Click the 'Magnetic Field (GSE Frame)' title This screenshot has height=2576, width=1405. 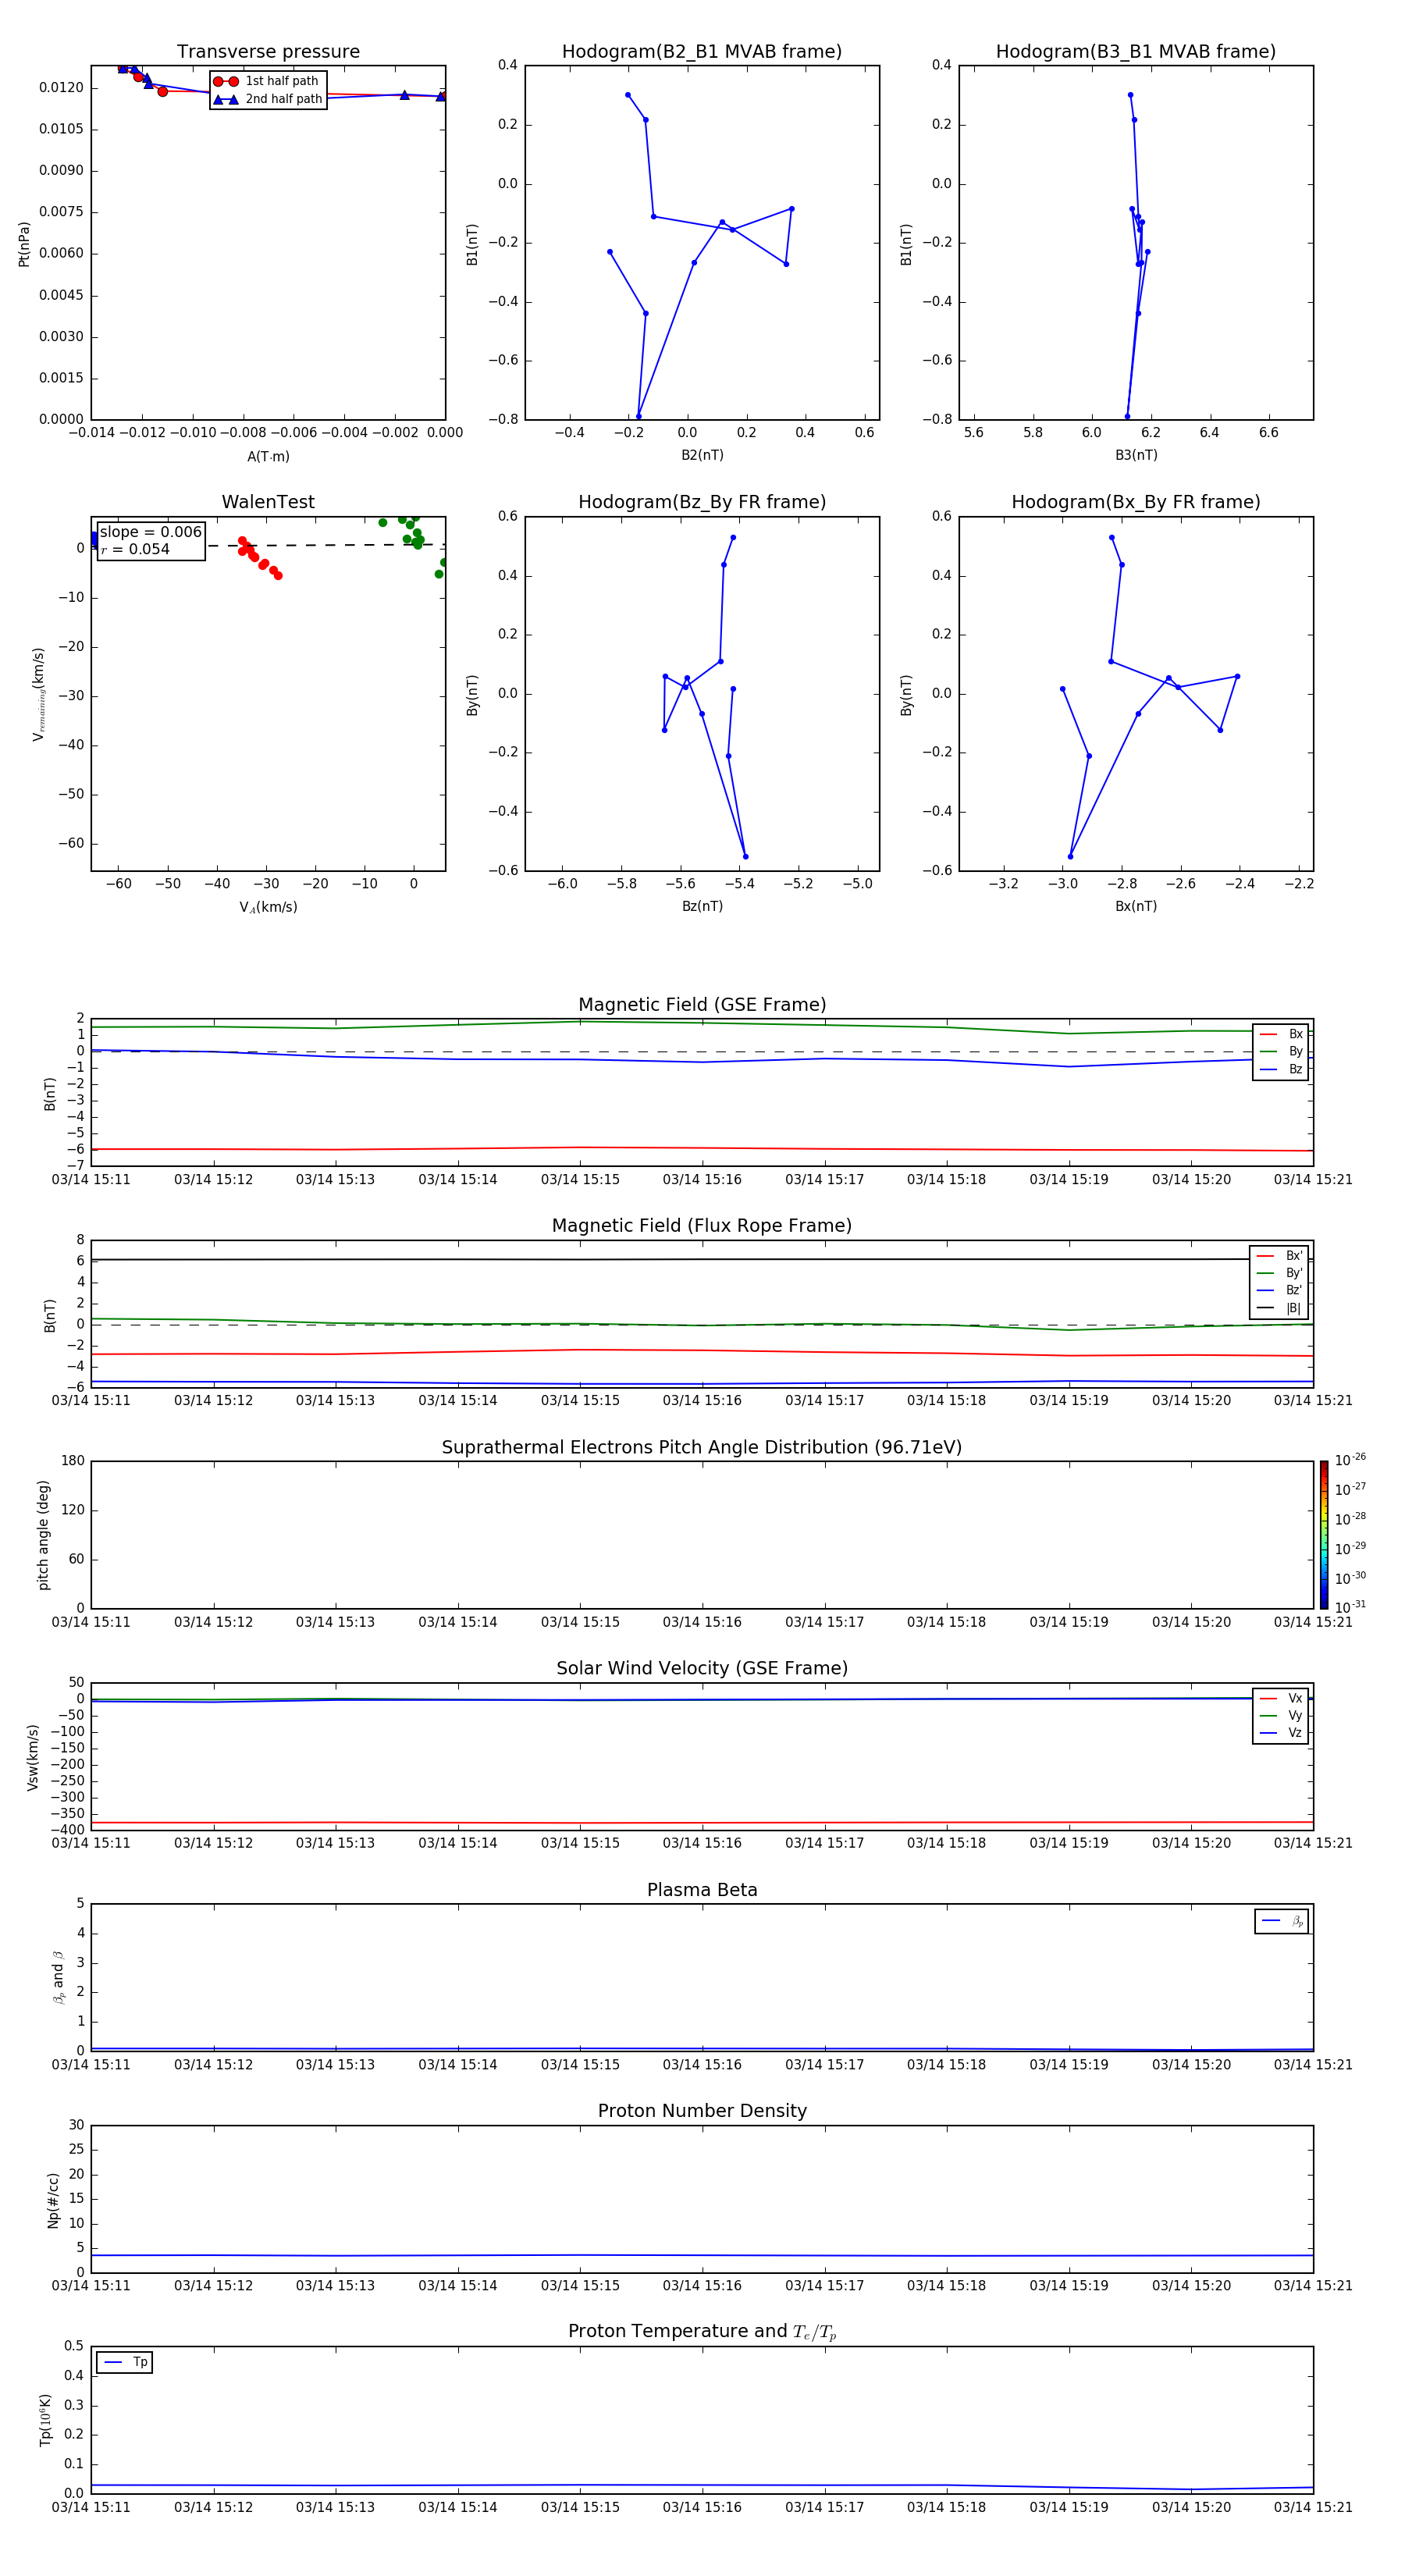(702, 1005)
